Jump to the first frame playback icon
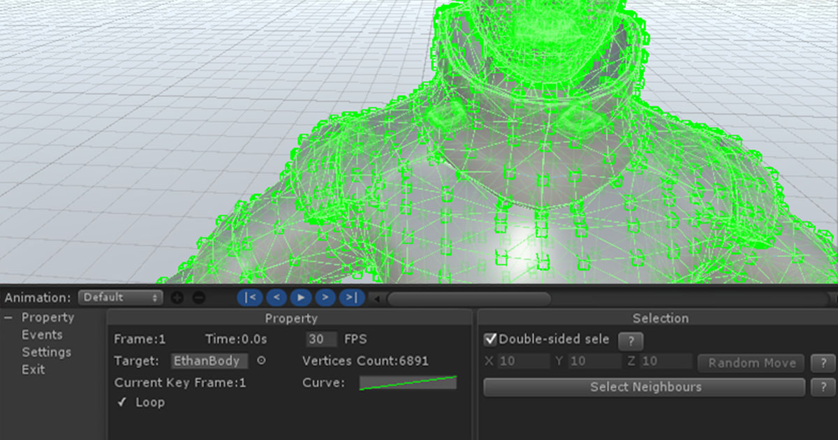The height and width of the screenshot is (440, 838). point(250,298)
